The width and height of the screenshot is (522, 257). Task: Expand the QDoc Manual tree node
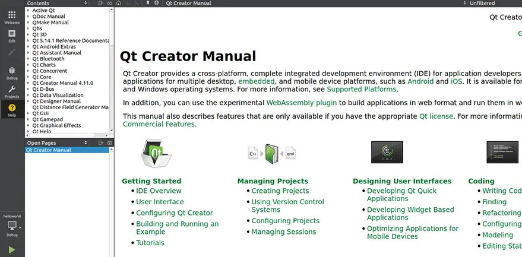pos(29,16)
